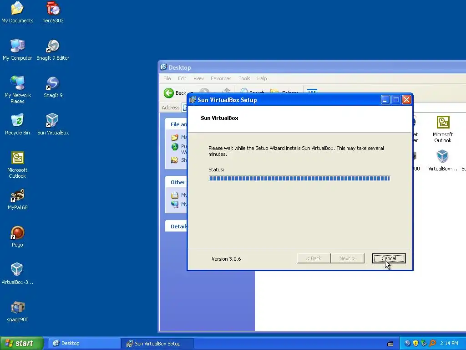Click the Start button
466x350 pixels.
(22, 343)
